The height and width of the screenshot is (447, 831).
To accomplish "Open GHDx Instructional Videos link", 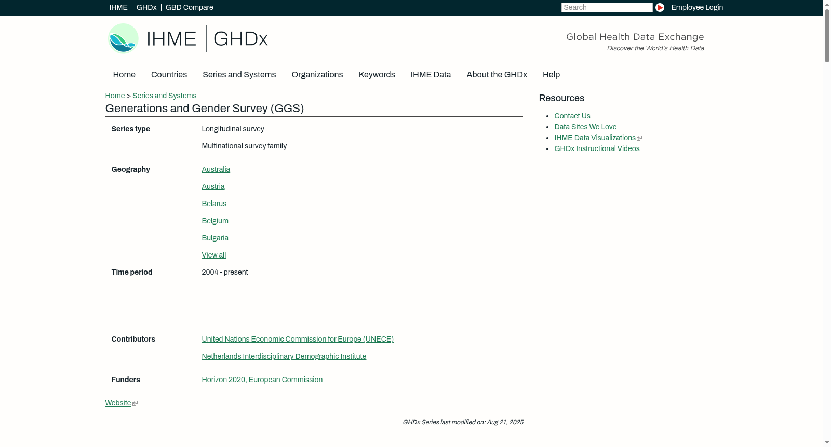I will click(597, 148).
